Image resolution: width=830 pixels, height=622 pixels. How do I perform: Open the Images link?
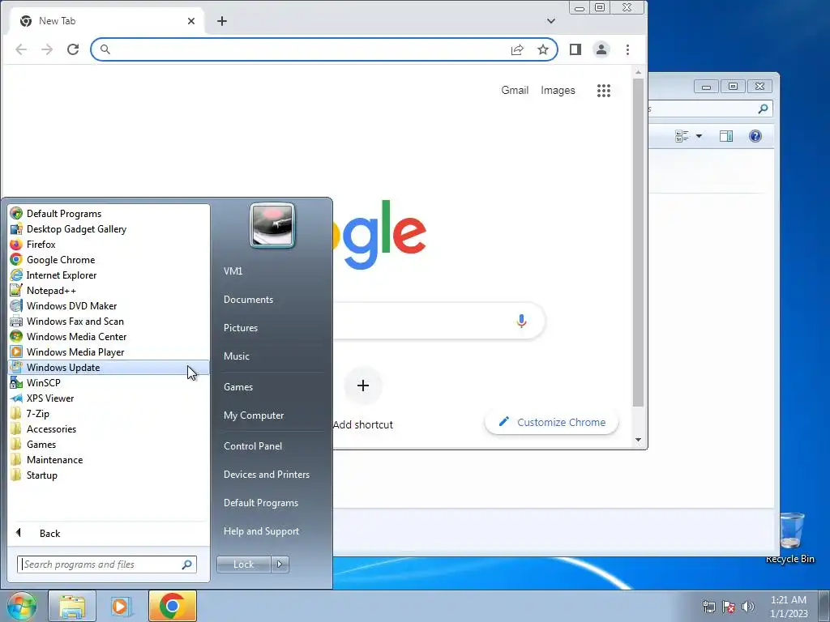558,91
